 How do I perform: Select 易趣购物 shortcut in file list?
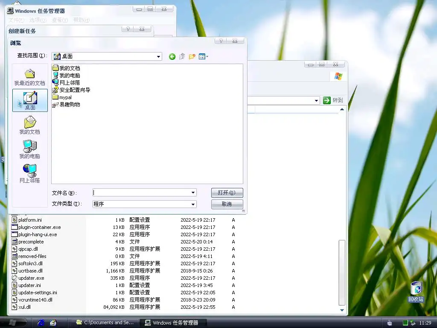pyautogui.click(x=66, y=104)
